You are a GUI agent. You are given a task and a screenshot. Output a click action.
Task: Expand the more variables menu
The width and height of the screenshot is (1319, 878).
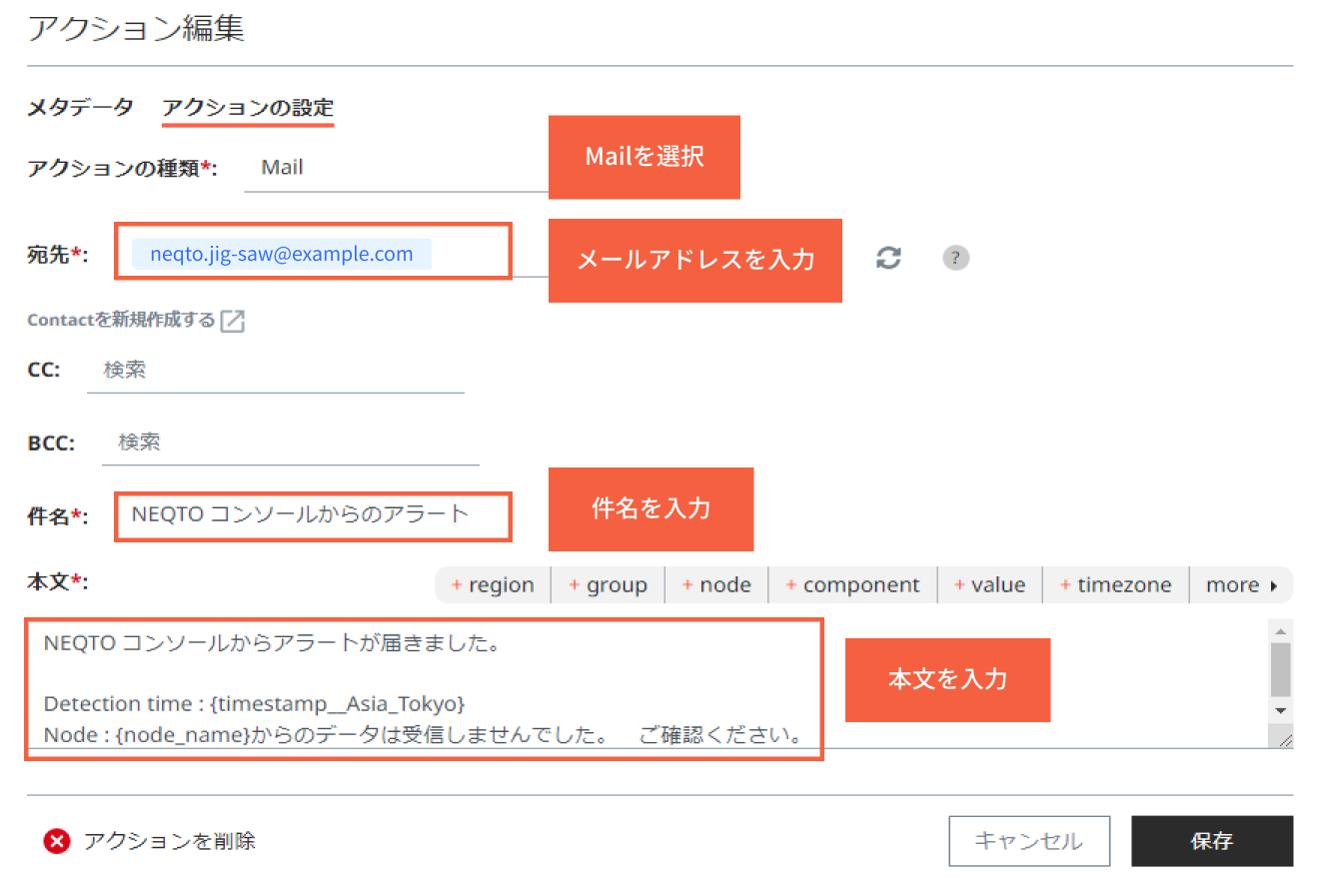click(1241, 584)
